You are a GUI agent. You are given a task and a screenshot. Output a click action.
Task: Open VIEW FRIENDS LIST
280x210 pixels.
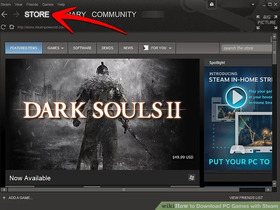[x=246, y=198]
